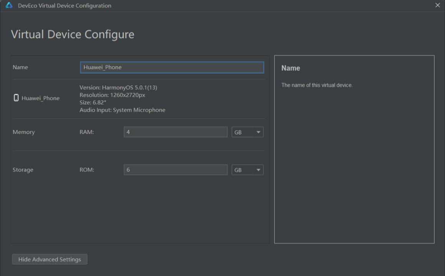Screen dimensions: 445x276
Task: Close the Virtual Device Configuration window
Action: 437,5
